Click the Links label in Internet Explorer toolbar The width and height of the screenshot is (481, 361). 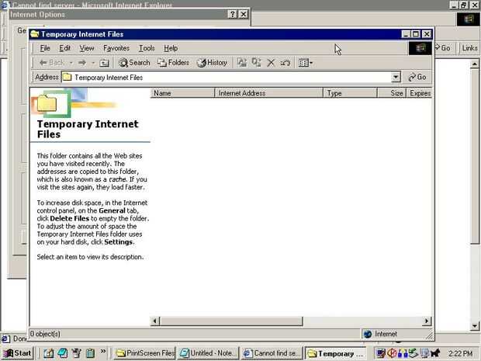click(x=469, y=48)
